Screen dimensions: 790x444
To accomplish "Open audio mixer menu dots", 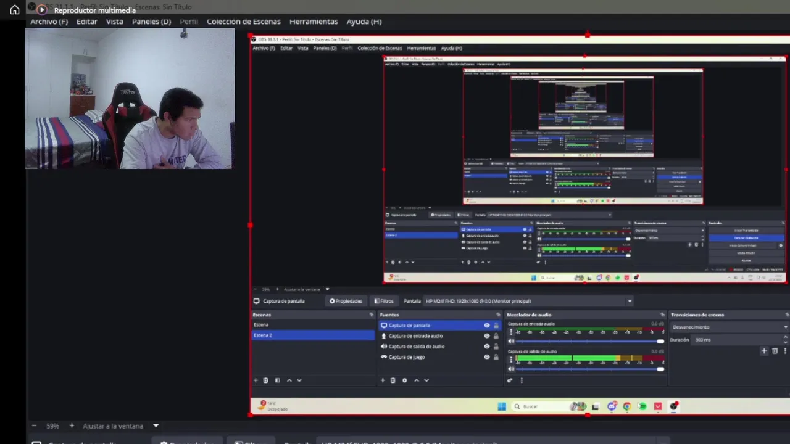I will 522,380.
